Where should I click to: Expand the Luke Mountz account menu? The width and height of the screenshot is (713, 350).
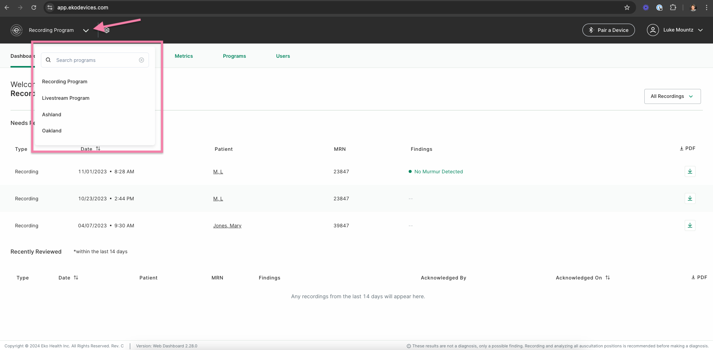[x=700, y=30]
